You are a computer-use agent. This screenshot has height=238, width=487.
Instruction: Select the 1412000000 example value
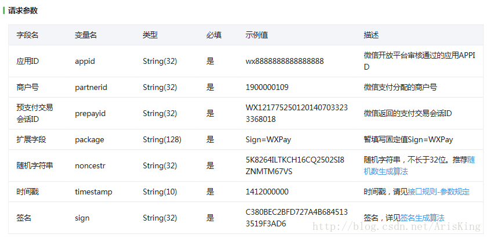tap(267, 192)
